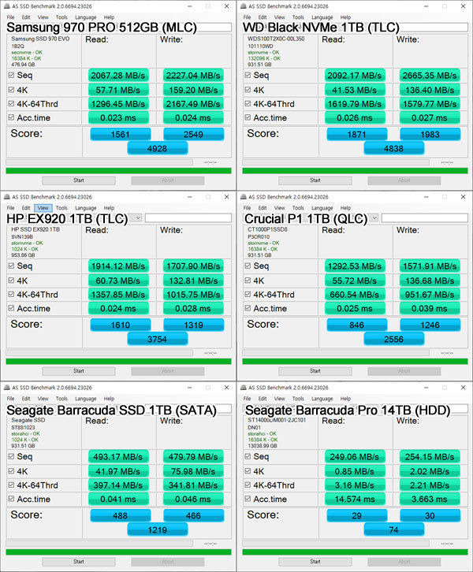Uncheck 4K test in Samsung 970 PRO window
The width and height of the screenshot is (473, 572).
pos(11,90)
